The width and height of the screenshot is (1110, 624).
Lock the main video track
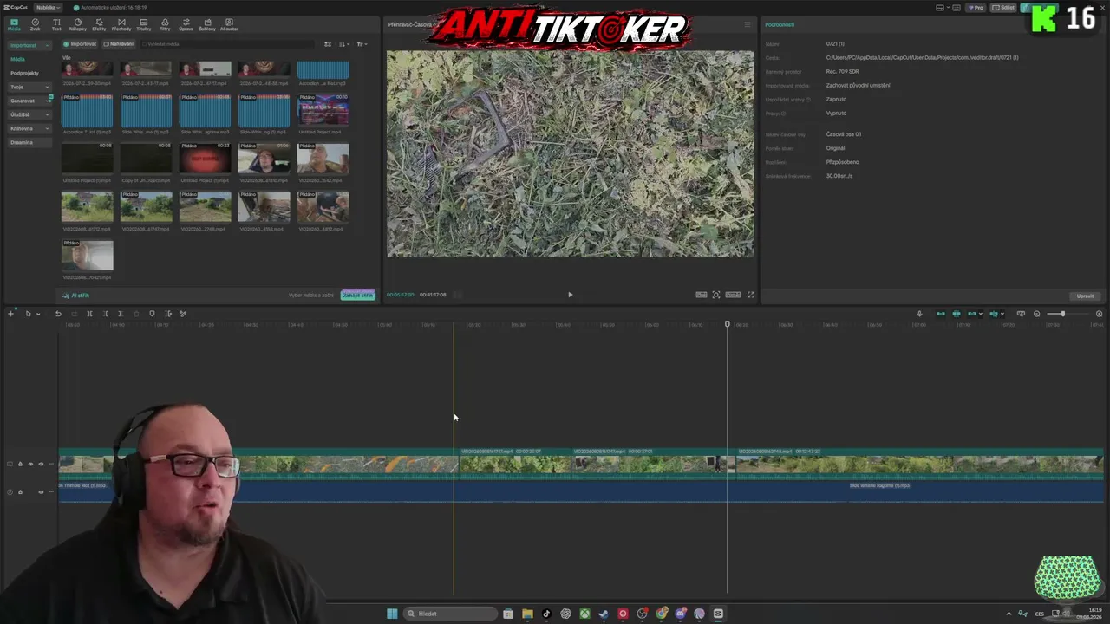20,465
